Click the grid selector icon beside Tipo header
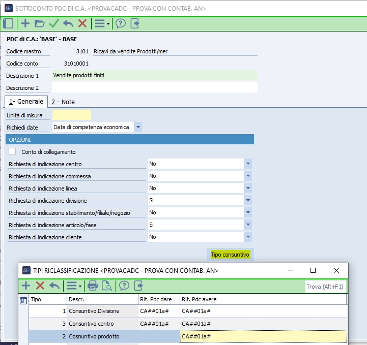Screen dimensions: 367x345 tap(23, 301)
